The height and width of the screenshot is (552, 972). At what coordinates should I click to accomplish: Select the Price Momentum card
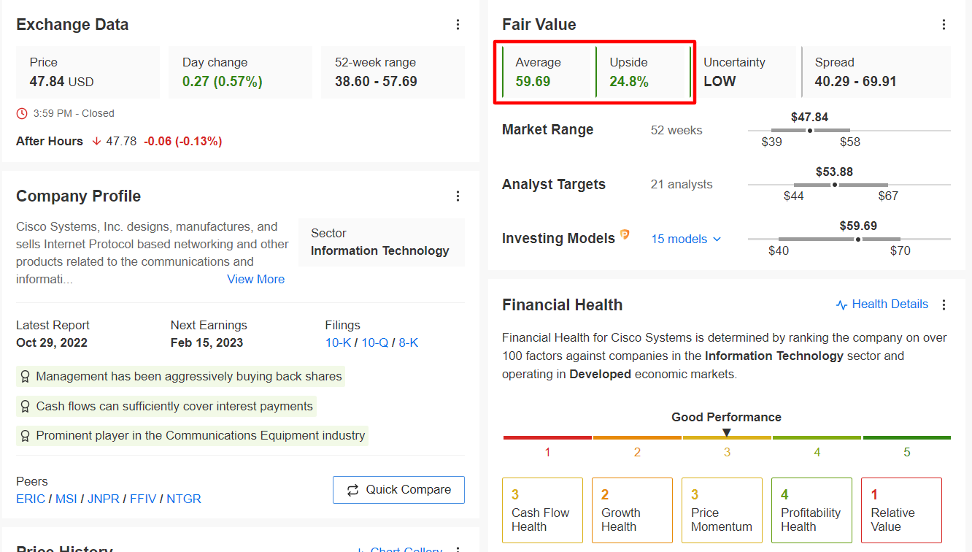tap(722, 510)
